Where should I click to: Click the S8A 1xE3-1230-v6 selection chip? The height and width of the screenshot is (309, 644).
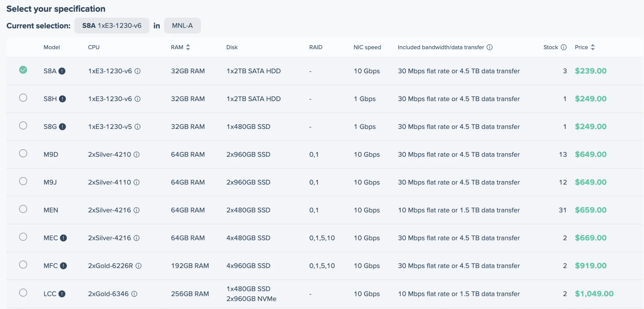tap(112, 25)
